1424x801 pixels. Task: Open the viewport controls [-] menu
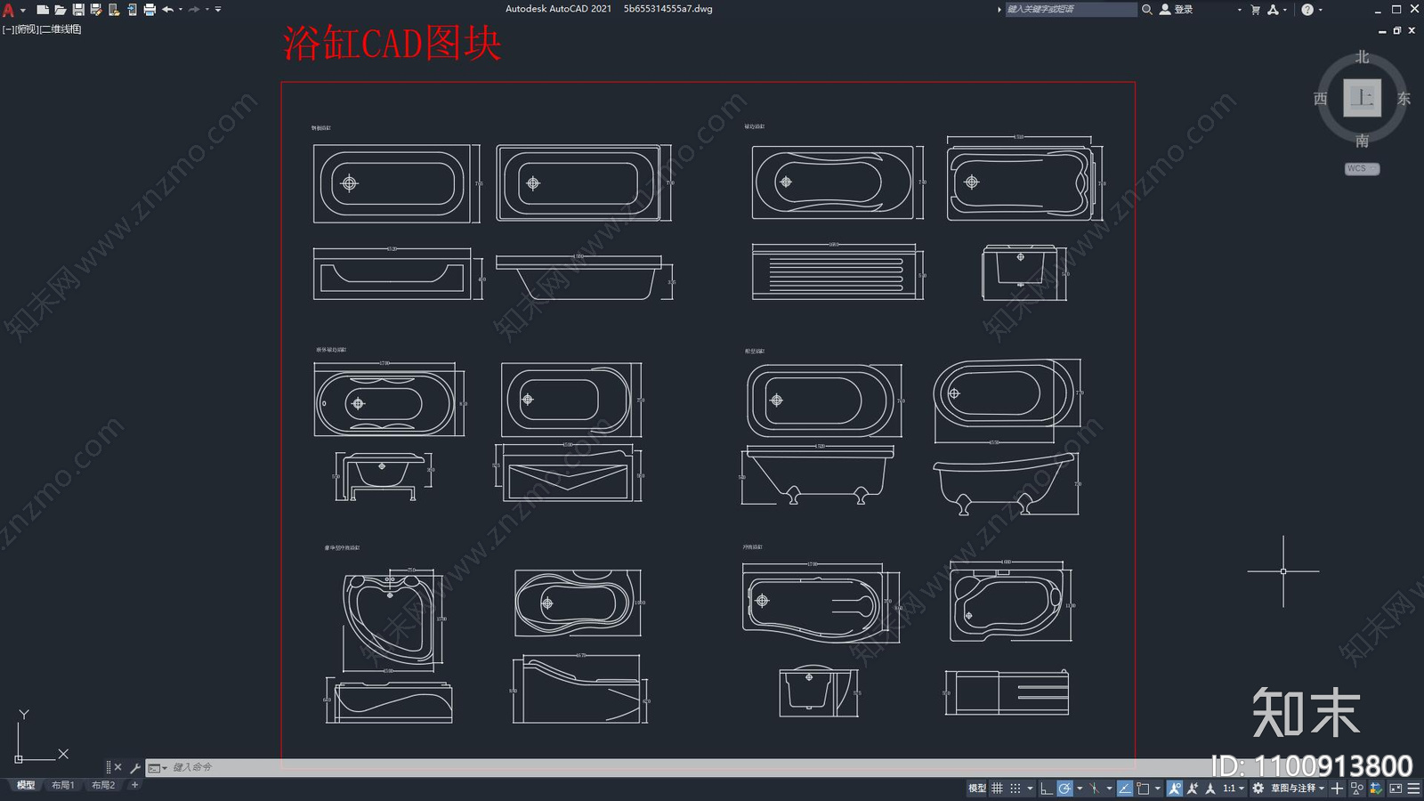click(x=8, y=29)
